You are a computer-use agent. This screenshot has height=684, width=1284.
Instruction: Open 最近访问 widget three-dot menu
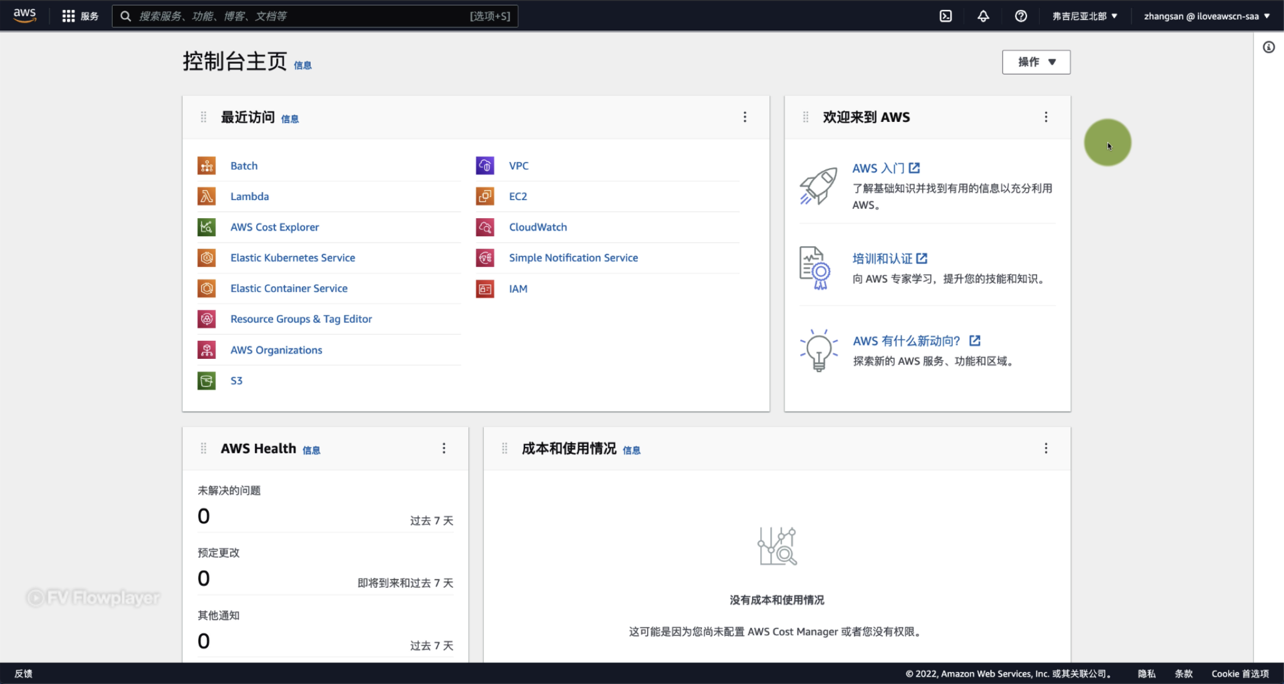click(x=745, y=118)
